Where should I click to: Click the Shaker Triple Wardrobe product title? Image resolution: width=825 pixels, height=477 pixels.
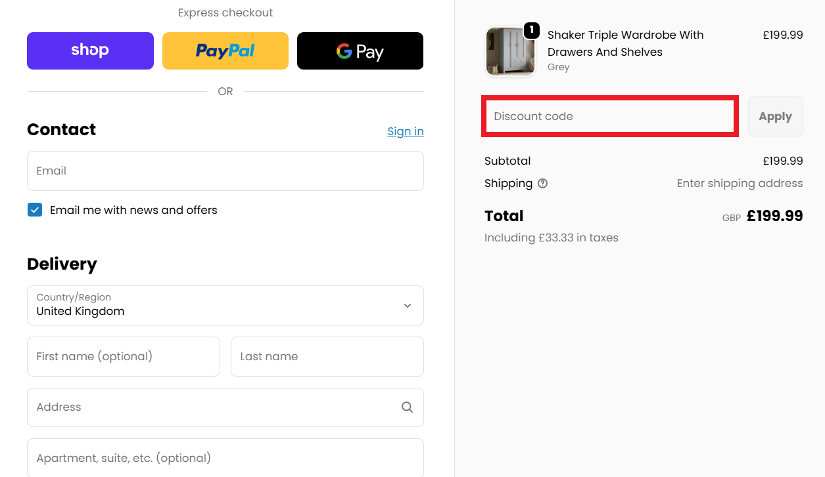point(625,43)
